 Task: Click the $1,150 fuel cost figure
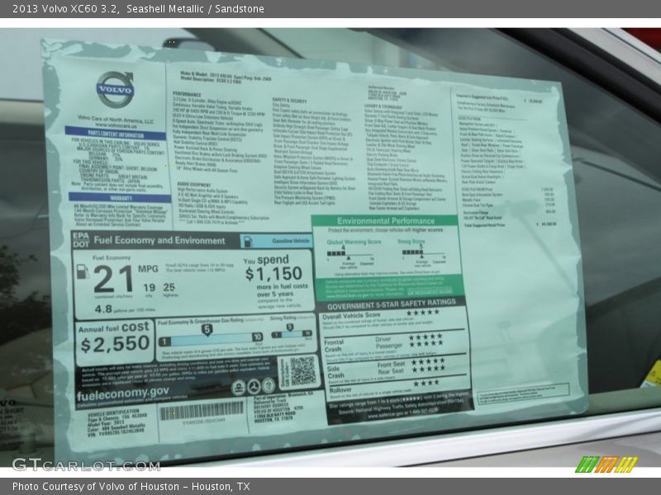273,275
